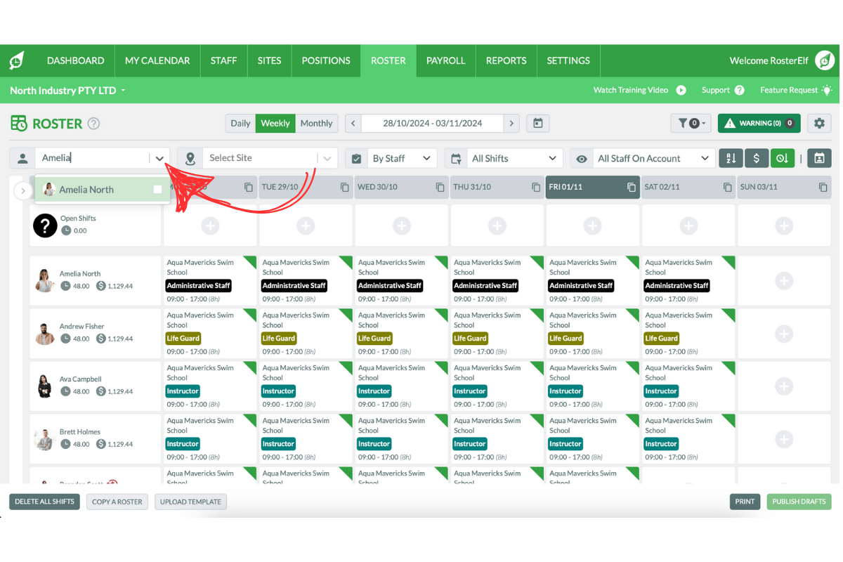Screen dimensions: 843x562
Task: Click the Amelia staff search input field
Action: [92, 158]
